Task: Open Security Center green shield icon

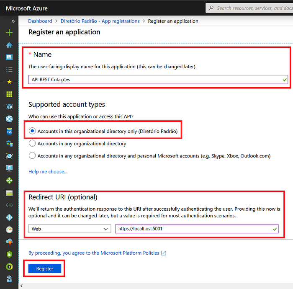Action: pos(9,254)
